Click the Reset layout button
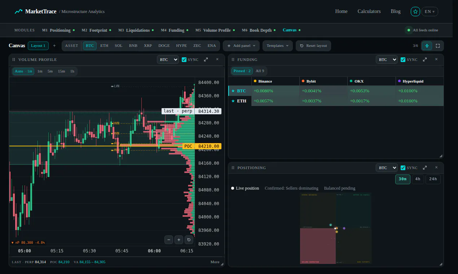This screenshot has width=458, height=274. click(x=313, y=46)
